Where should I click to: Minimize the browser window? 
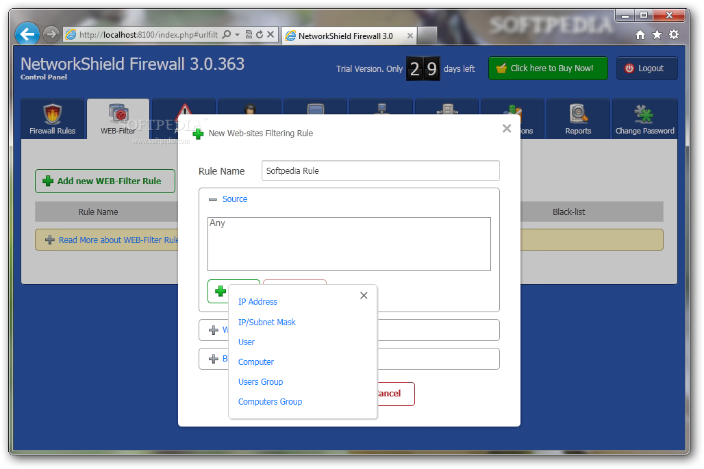[625, 16]
